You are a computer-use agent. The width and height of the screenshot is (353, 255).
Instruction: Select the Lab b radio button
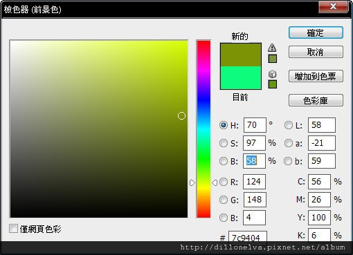point(288,161)
